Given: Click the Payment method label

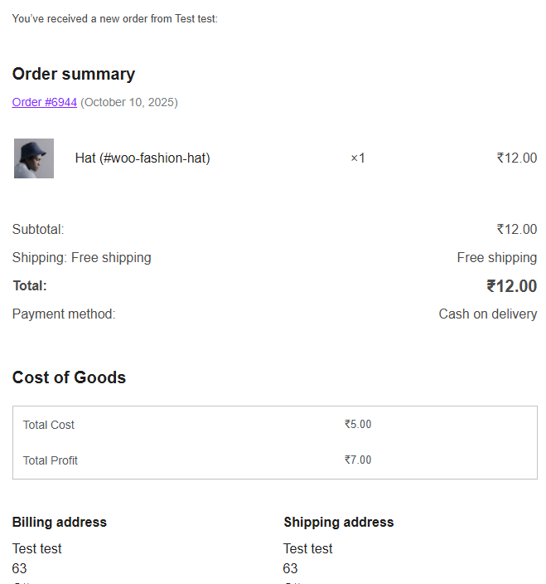Looking at the screenshot, I should [64, 314].
